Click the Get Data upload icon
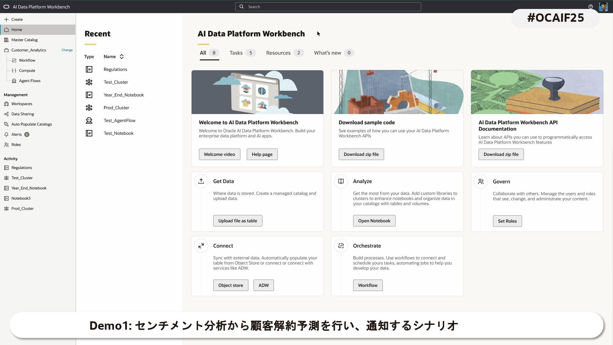This screenshot has width=613, height=345. (201, 181)
